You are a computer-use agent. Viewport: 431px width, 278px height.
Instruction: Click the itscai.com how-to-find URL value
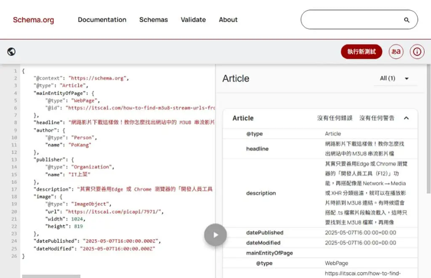click(x=362, y=273)
